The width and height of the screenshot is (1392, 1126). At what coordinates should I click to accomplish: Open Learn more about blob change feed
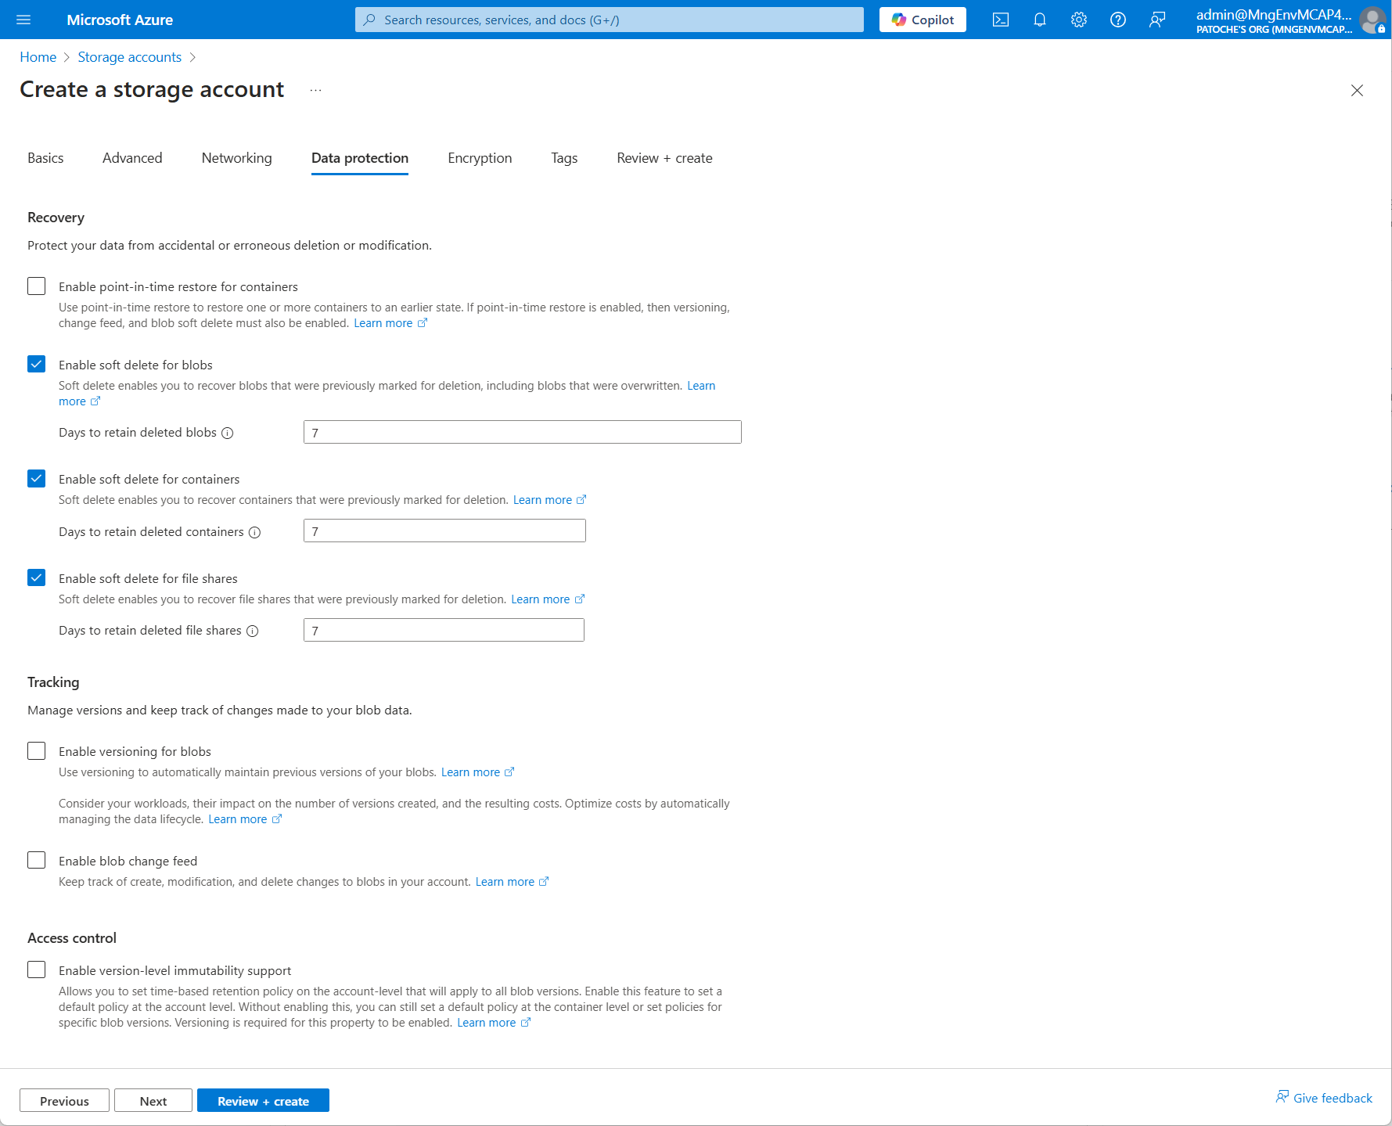tap(505, 881)
